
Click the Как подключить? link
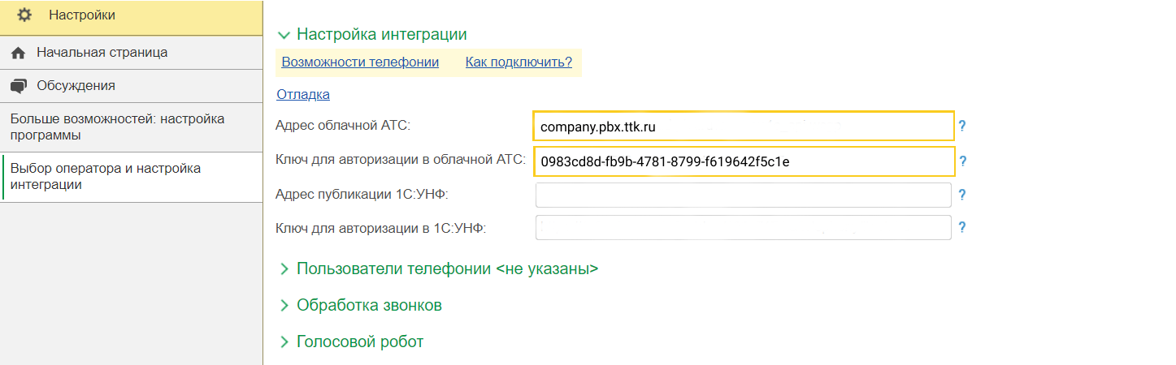tap(519, 62)
